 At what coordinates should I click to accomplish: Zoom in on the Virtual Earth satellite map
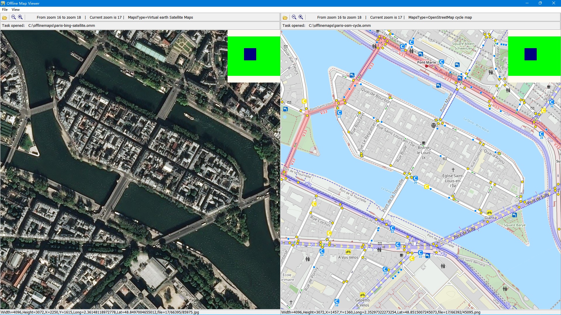20,17
